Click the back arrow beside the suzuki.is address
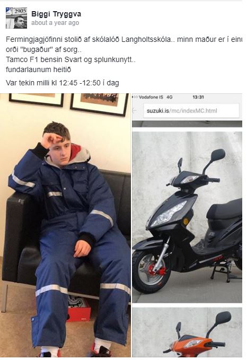This screenshot has width=247, height=360. coord(135,111)
